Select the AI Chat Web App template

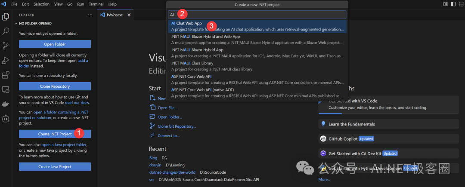(257, 26)
